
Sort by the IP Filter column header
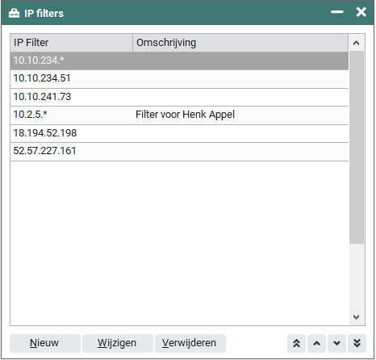[x=71, y=43]
